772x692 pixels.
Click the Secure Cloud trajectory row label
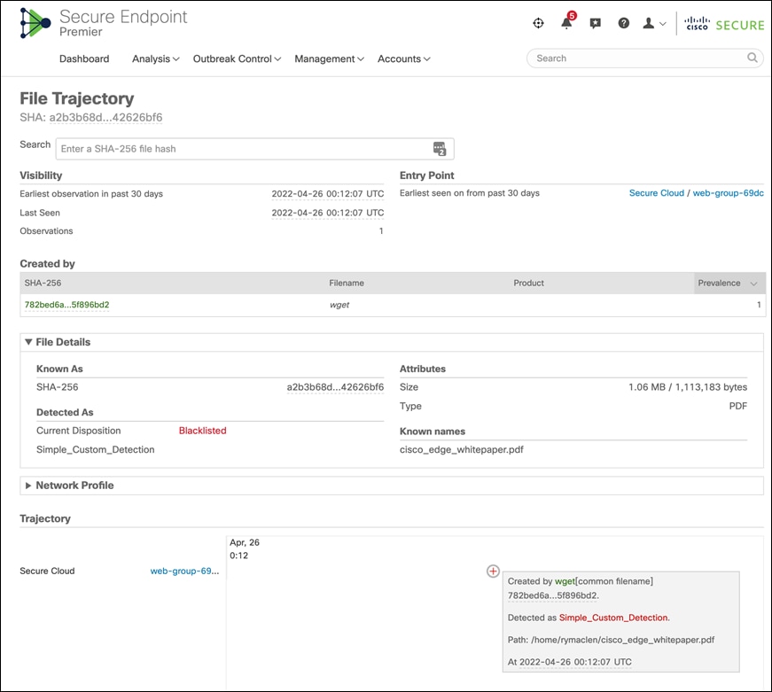pyautogui.click(x=47, y=571)
